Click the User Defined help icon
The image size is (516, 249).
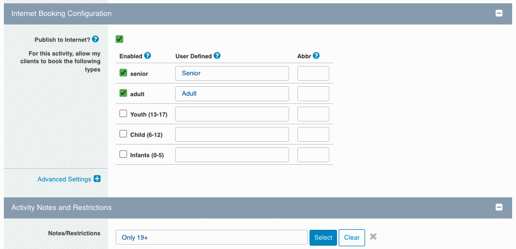(217, 56)
